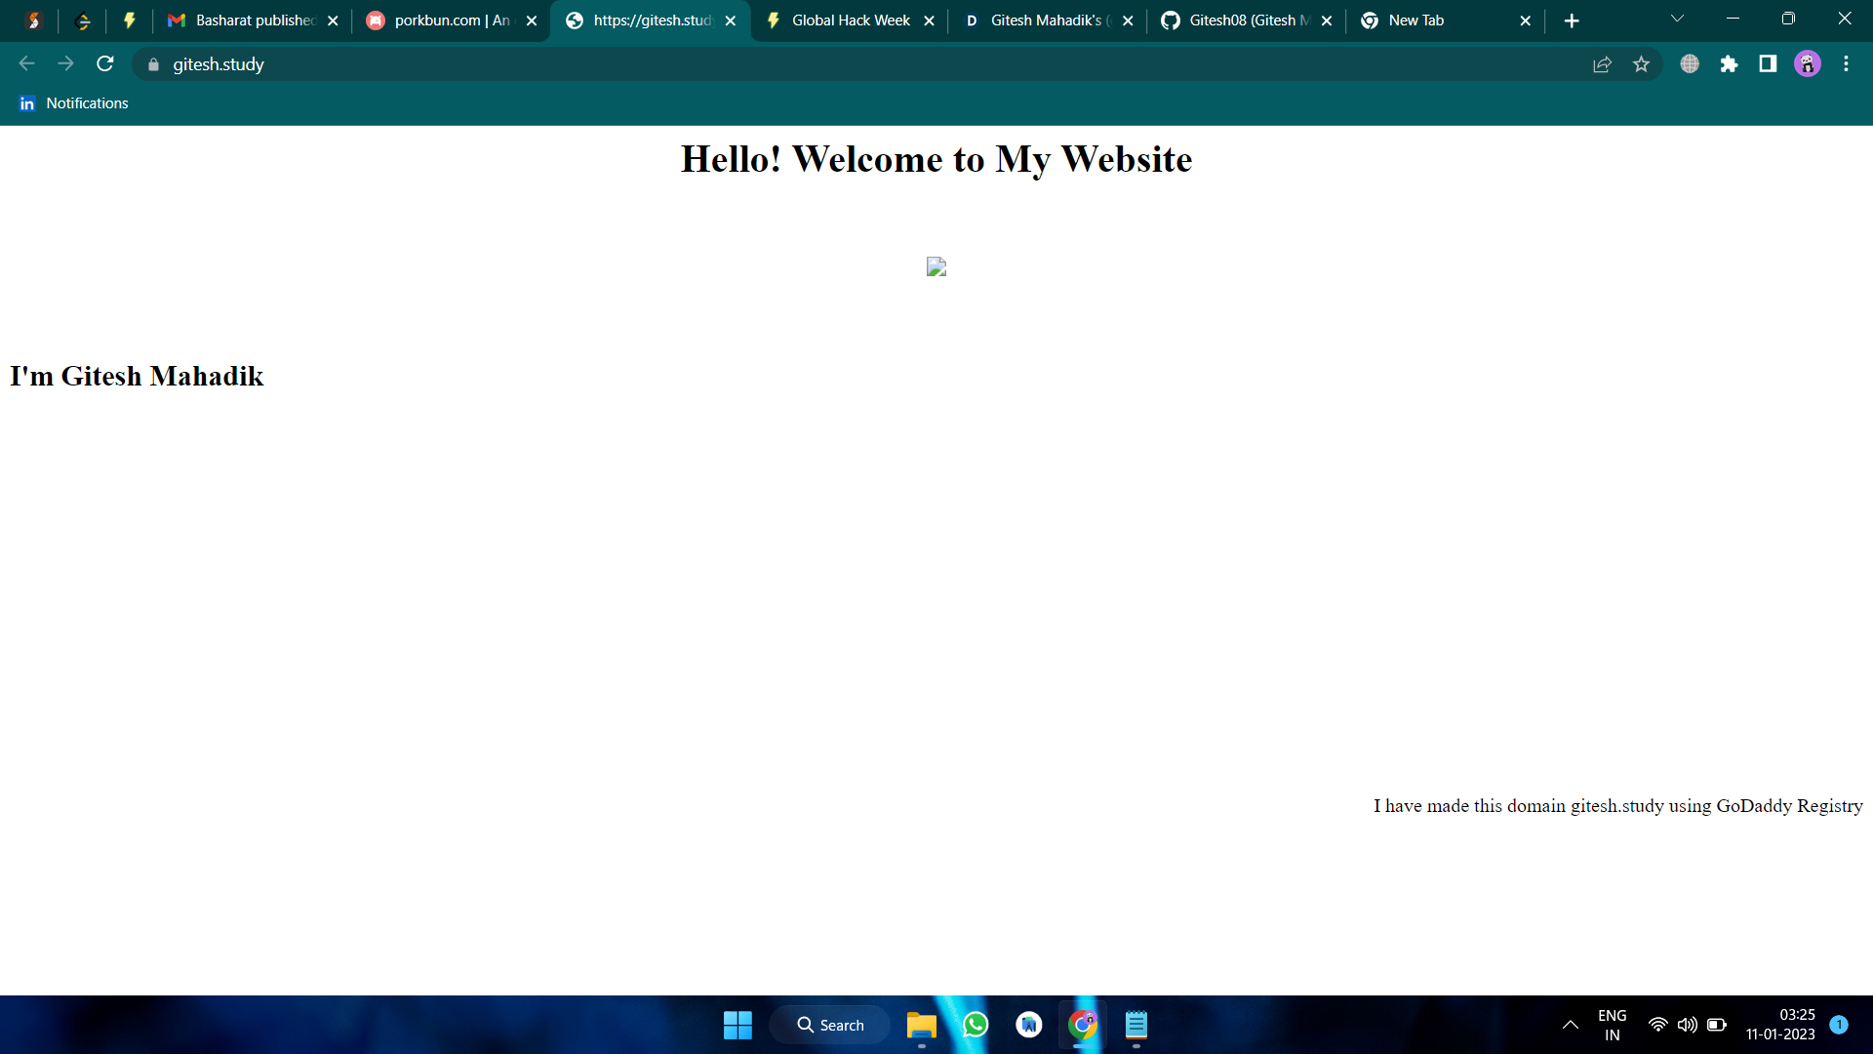Open Chrome profile avatar

[1807, 64]
